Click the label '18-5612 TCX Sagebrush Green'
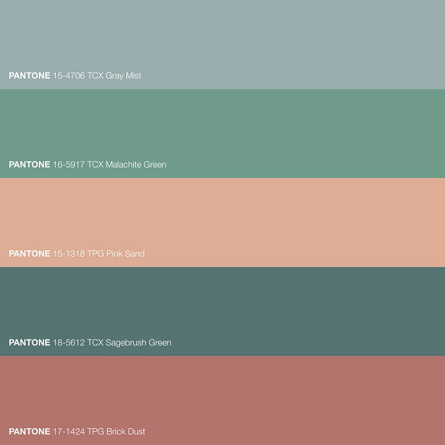This screenshot has width=445, height=445. [x=112, y=342]
